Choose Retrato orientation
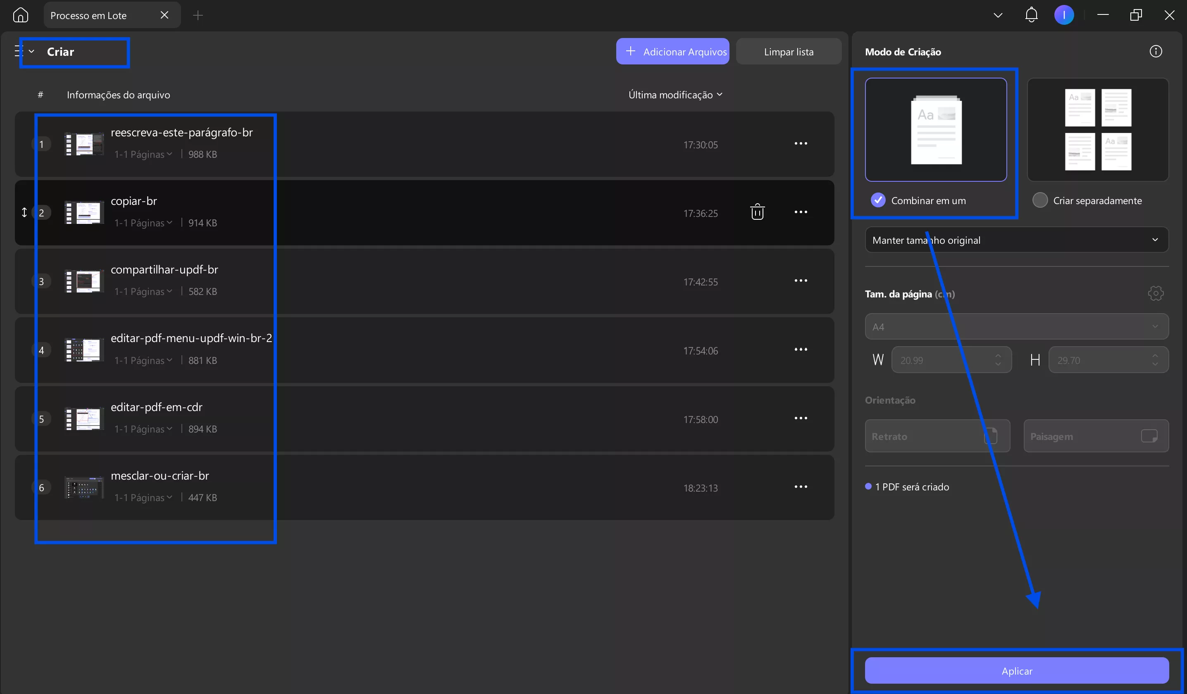 click(x=937, y=436)
